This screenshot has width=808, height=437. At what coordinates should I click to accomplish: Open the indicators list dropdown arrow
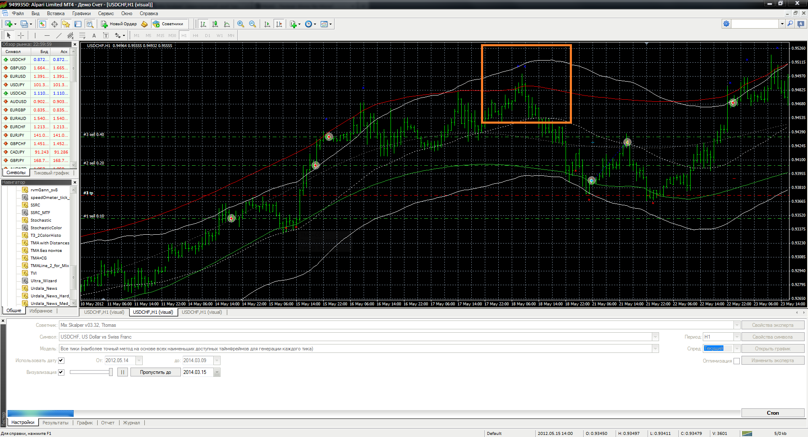(299, 24)
